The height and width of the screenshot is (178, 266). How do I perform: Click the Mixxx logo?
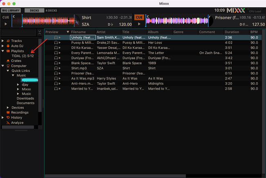236,11
